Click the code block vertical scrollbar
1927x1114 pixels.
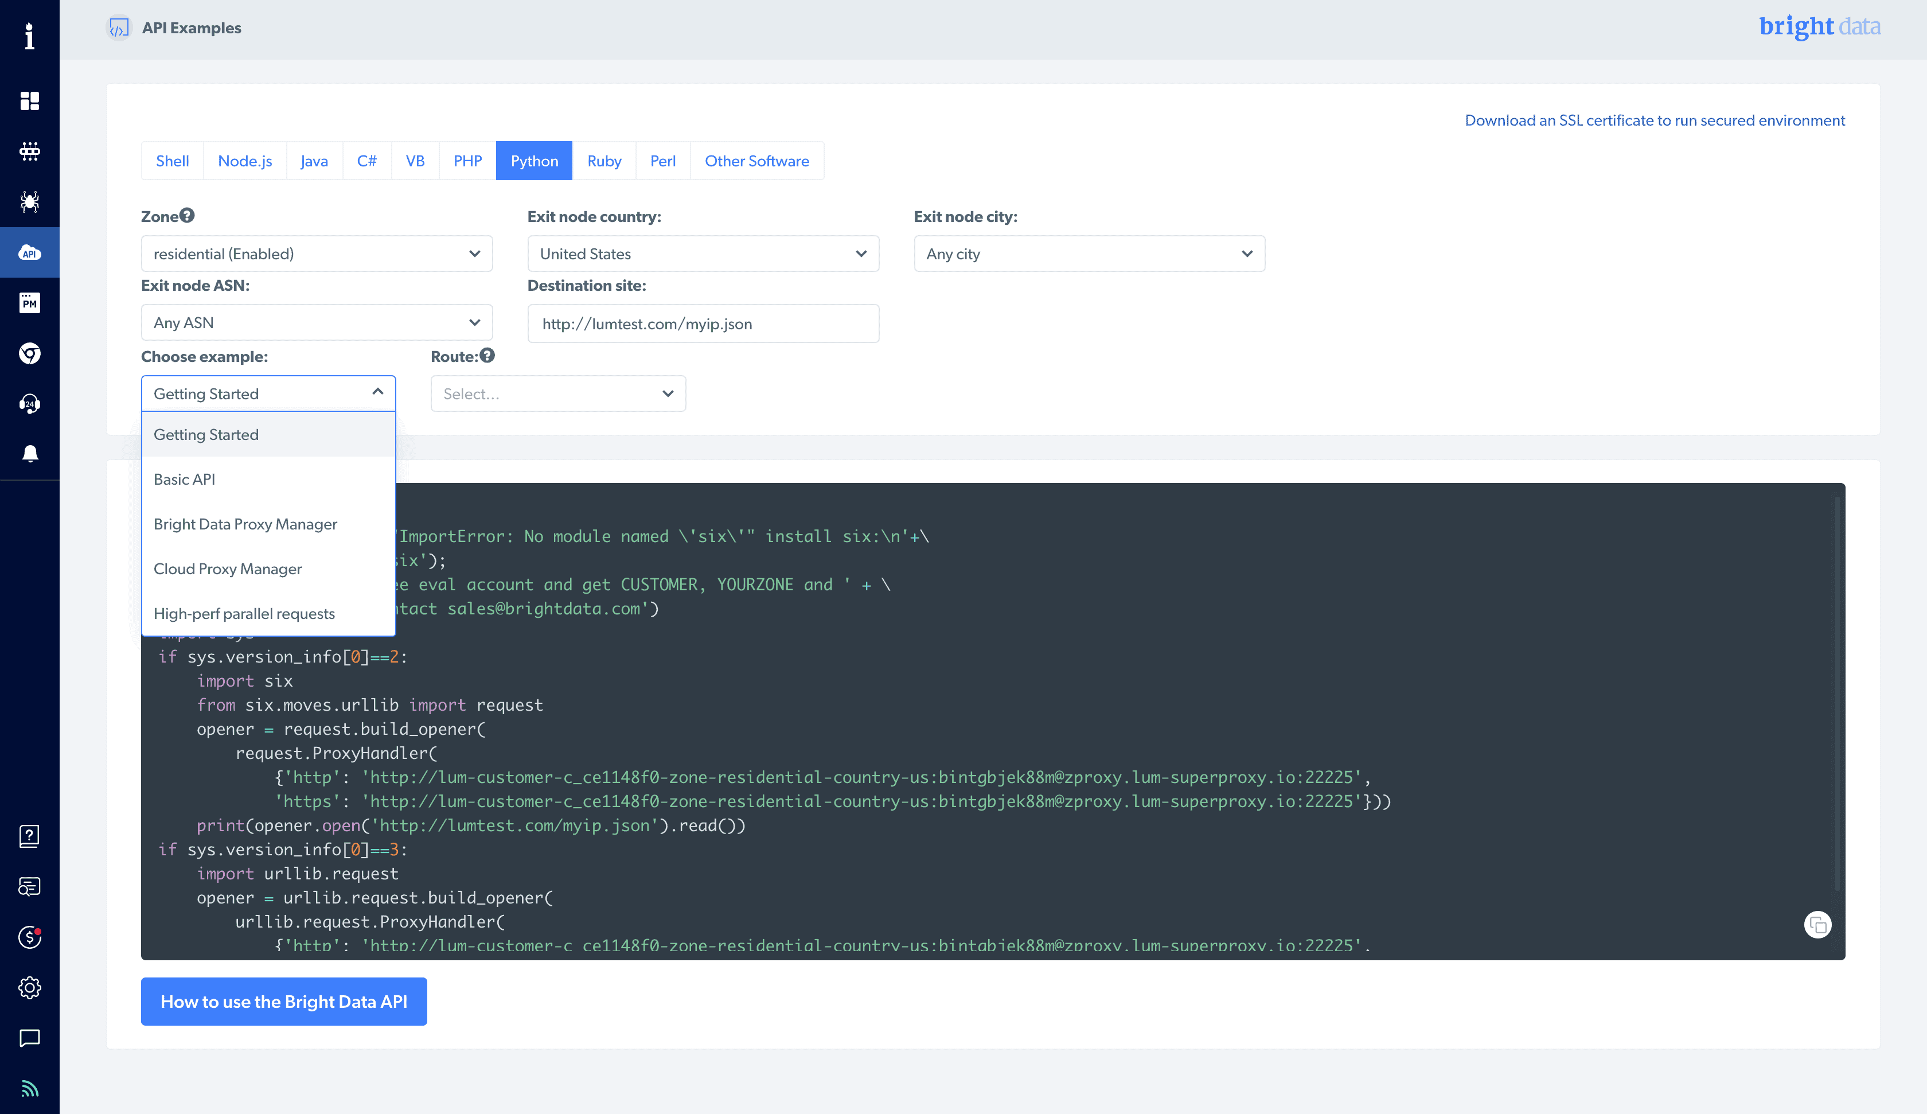1838,693
